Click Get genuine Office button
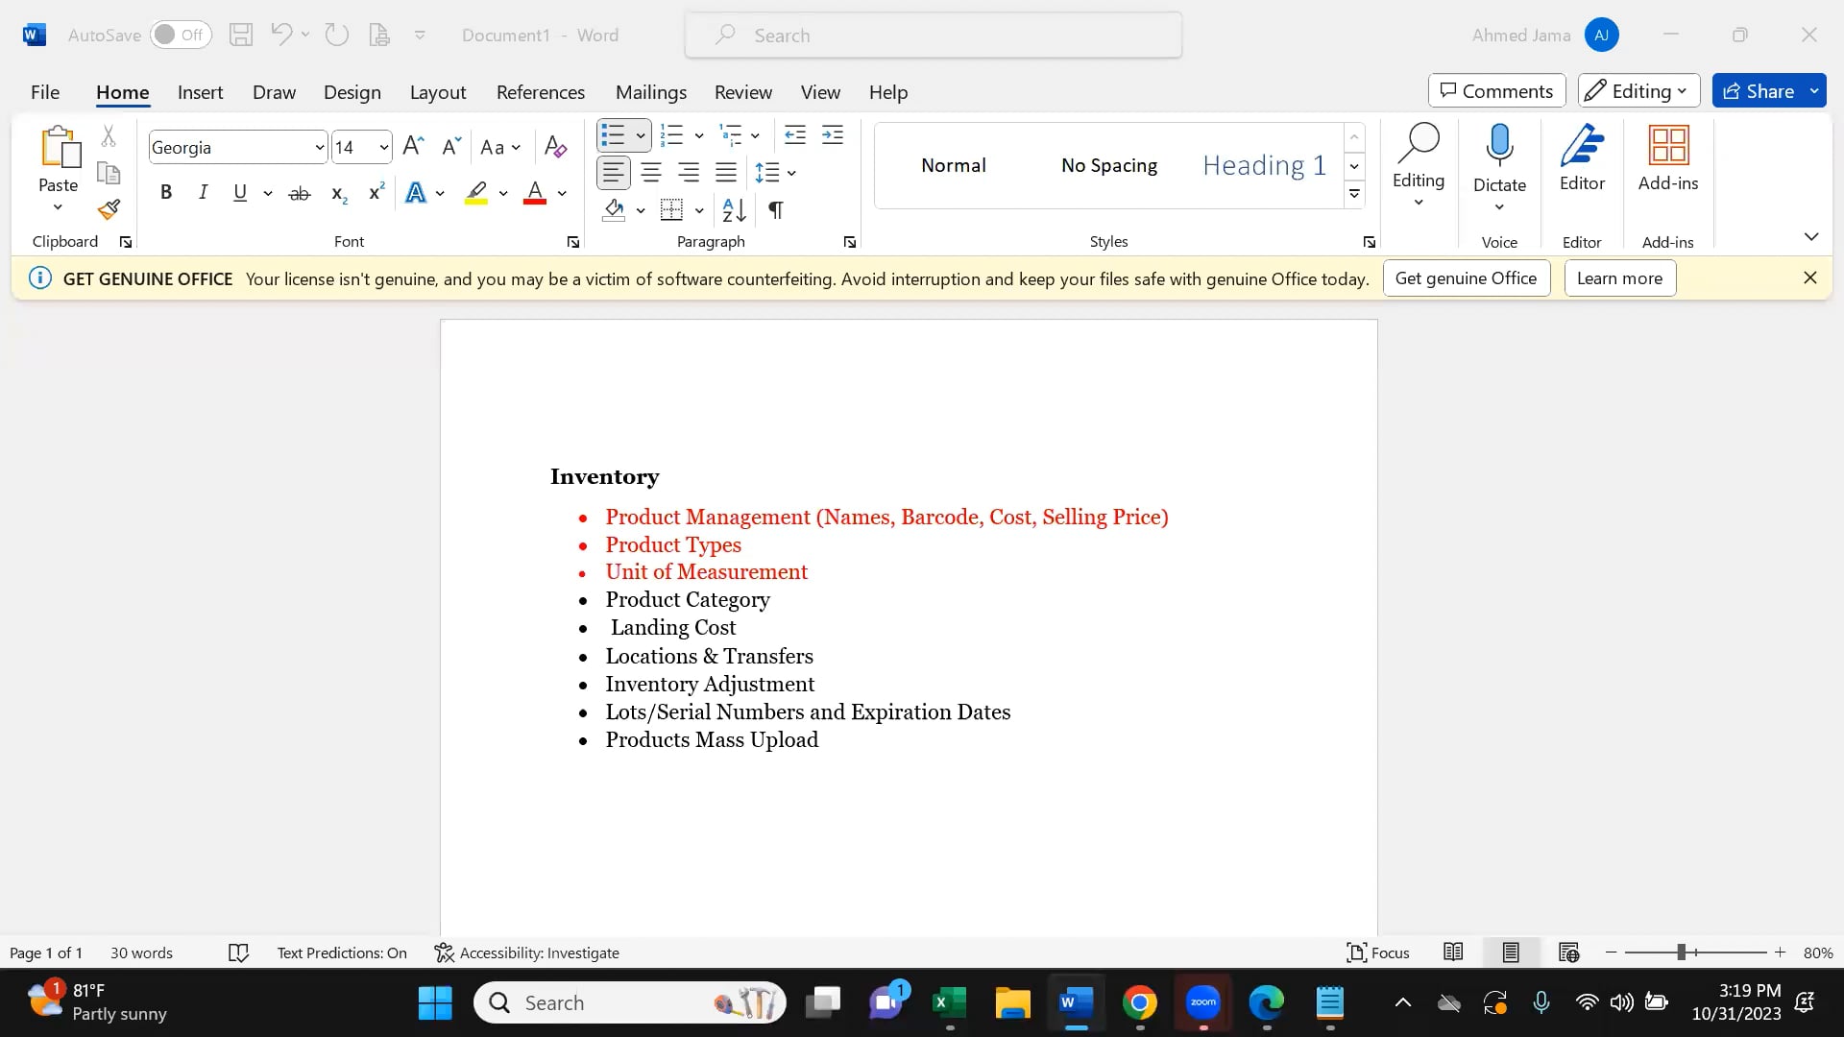Screen dimensions: 1844x1037 [1466, 278]
